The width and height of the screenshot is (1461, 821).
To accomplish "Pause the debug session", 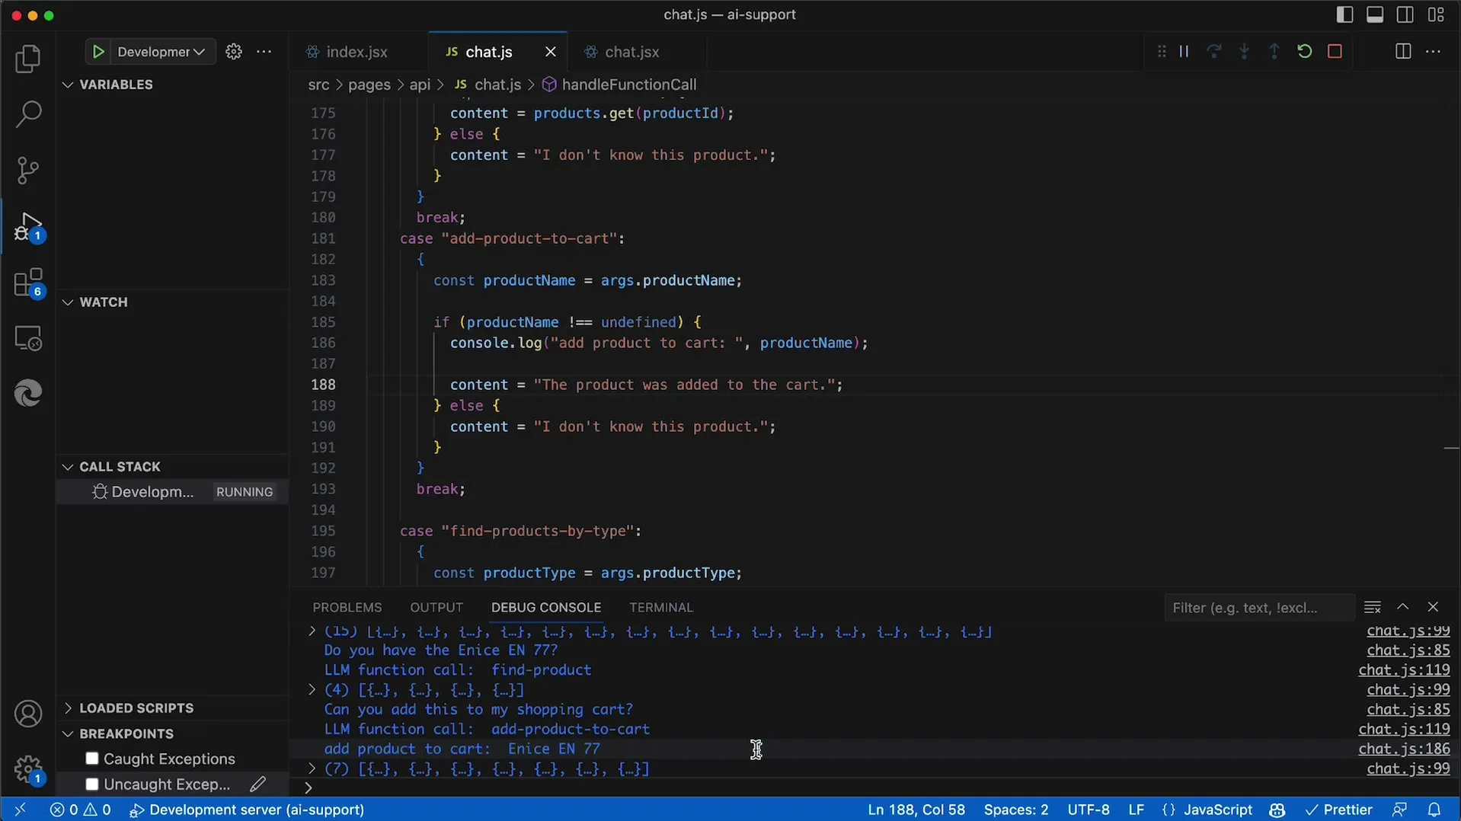I will tap(1184, 52).
